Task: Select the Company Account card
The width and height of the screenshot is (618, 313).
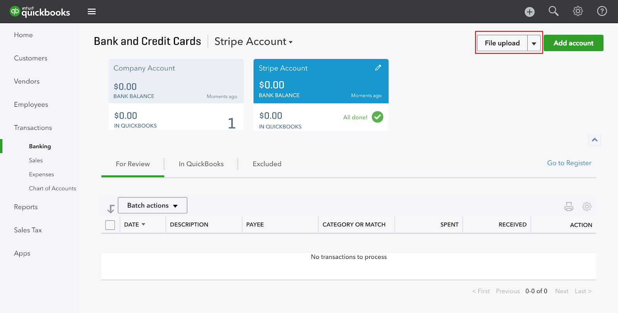Action: click(x=176, y=94)
